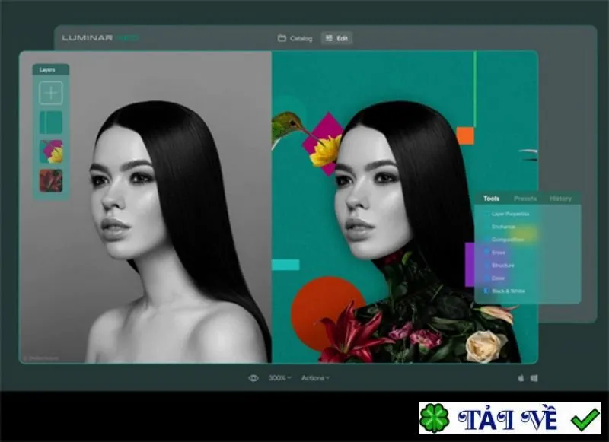Click the Black & White tool icon

click(x=486, y=291)
